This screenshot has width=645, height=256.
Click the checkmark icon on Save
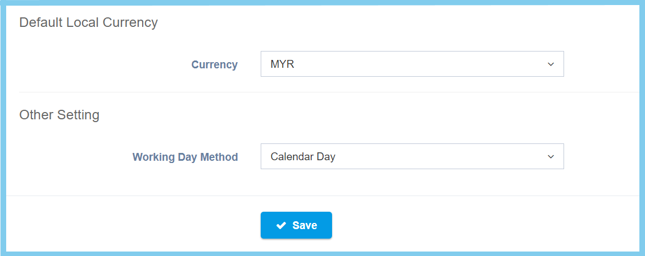pyautogui.click(x=281, y=225)
